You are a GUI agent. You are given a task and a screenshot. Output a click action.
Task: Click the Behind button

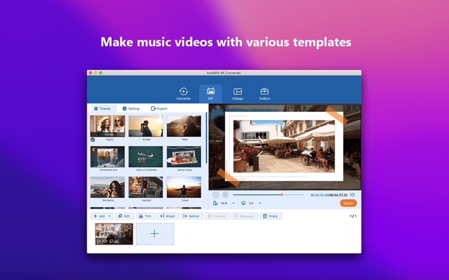click(192, 216)
